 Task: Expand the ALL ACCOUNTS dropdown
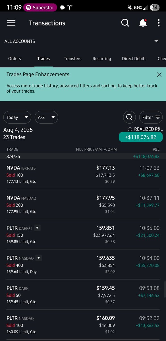coord(83,41)
